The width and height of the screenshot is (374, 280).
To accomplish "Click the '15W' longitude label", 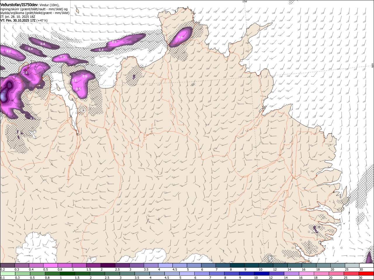I will (245, 1).
